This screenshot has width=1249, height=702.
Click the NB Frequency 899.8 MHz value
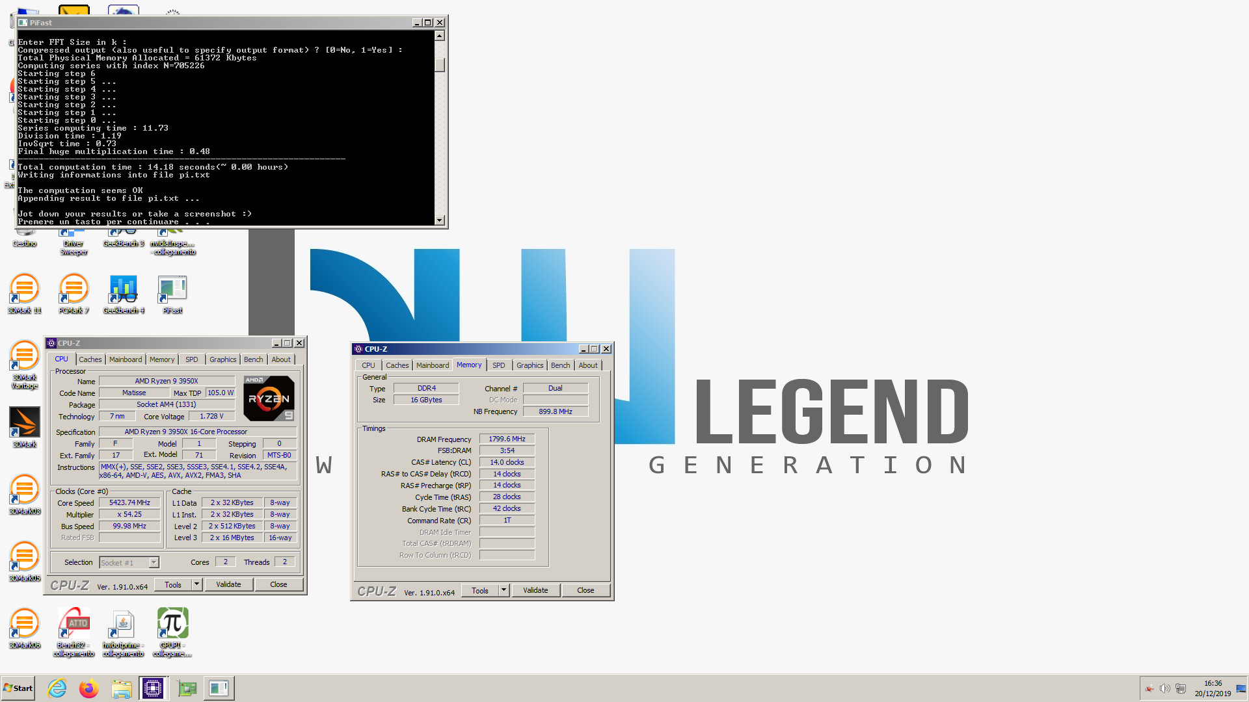(x=556, y=411)
